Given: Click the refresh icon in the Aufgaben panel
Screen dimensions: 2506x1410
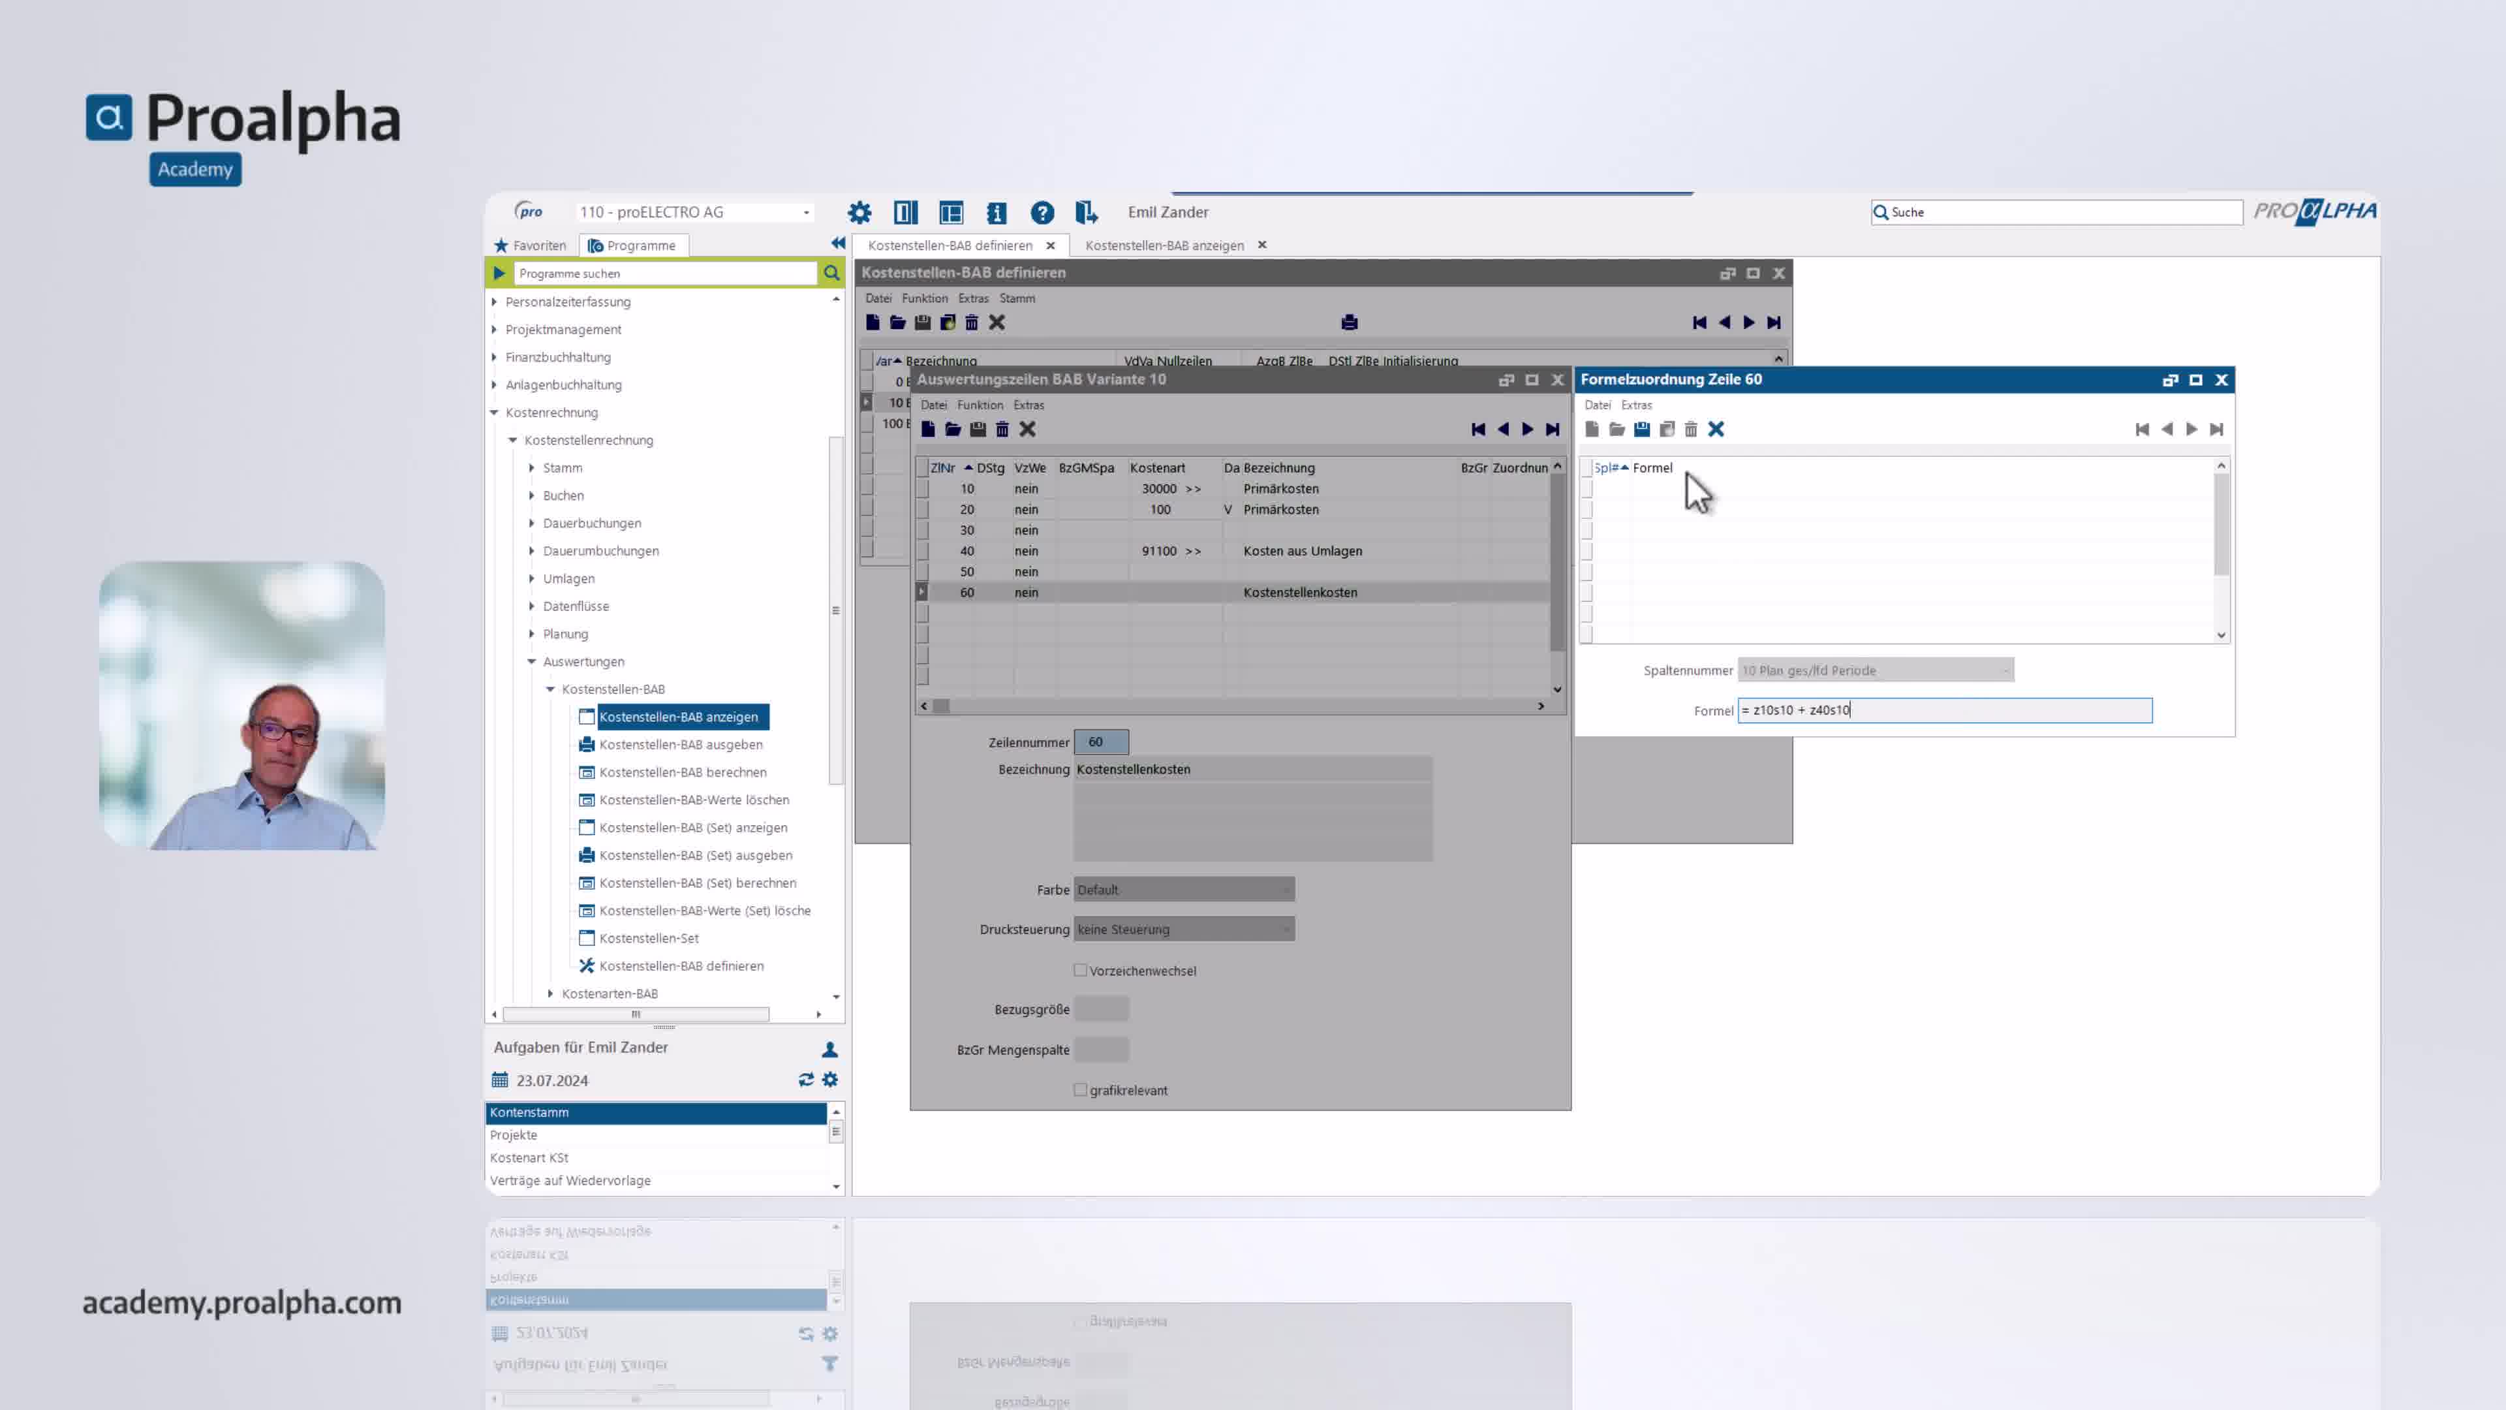Looking at the screenshot, I should click(x=805, y=1079).
